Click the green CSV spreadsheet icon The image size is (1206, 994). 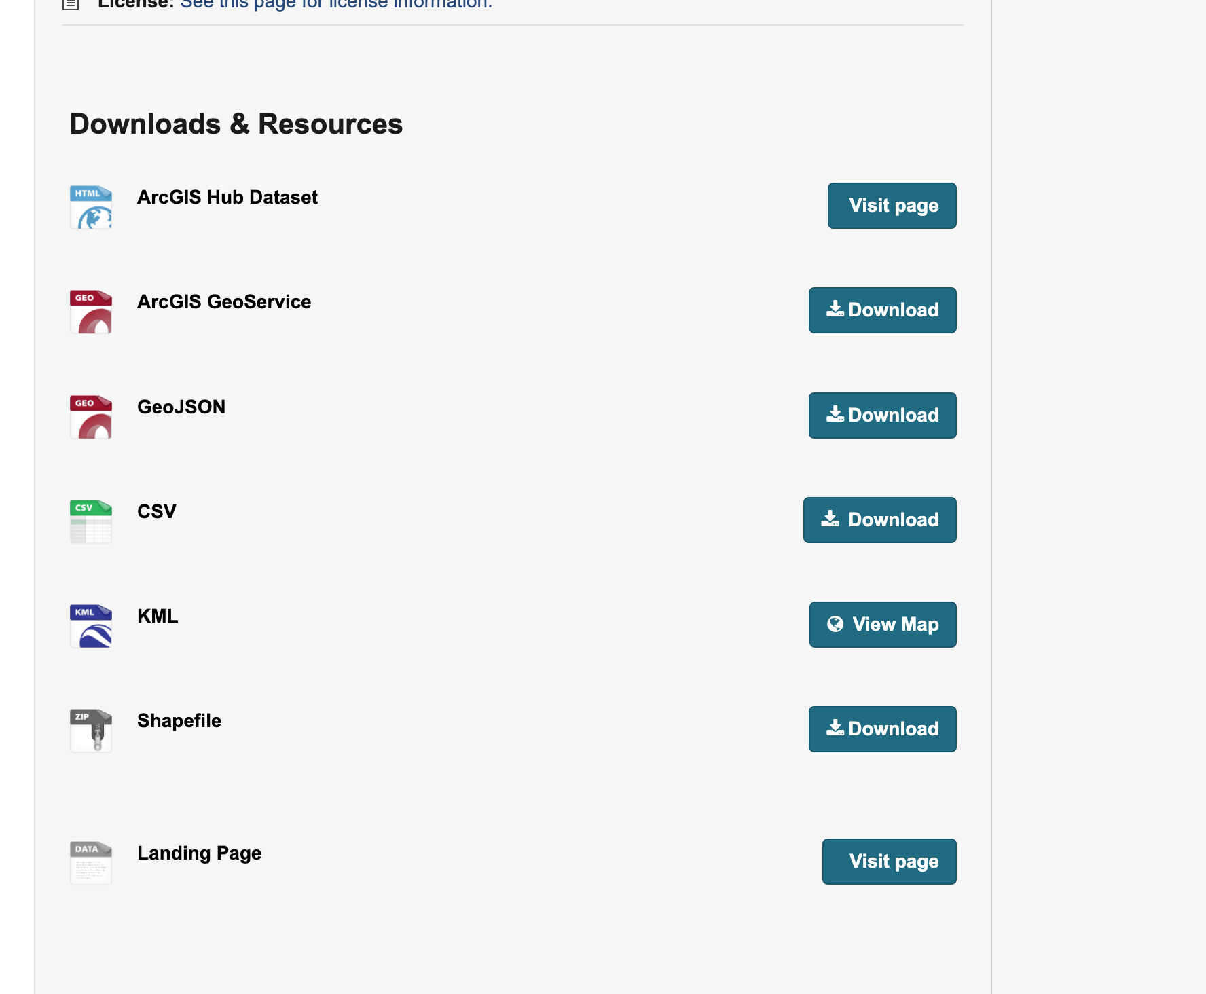pos(90,521)
